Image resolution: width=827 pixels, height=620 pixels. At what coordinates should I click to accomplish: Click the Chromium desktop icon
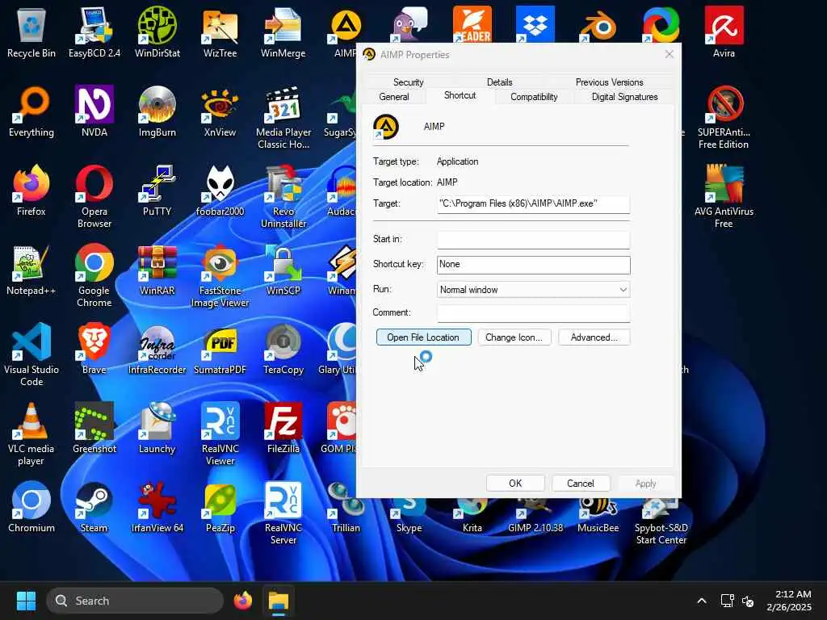click(31, 507)
